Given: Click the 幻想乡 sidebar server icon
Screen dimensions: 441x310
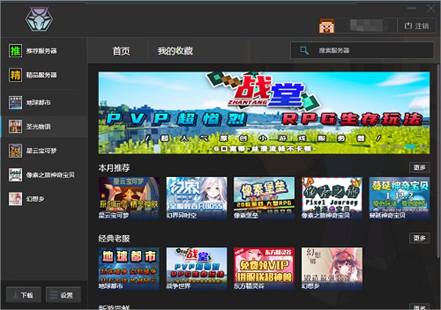Looking at the screenshot, I should click(15, 199).
